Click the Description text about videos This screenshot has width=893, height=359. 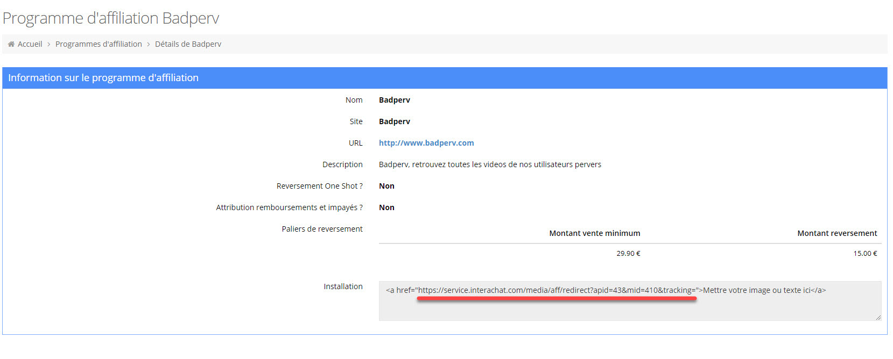[x=490, y=164]
